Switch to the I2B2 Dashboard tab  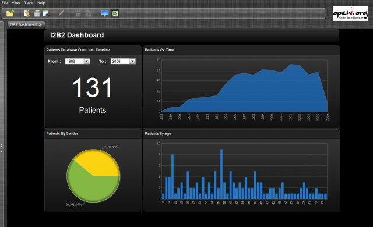pyautogui.click(x=23, y=24)
